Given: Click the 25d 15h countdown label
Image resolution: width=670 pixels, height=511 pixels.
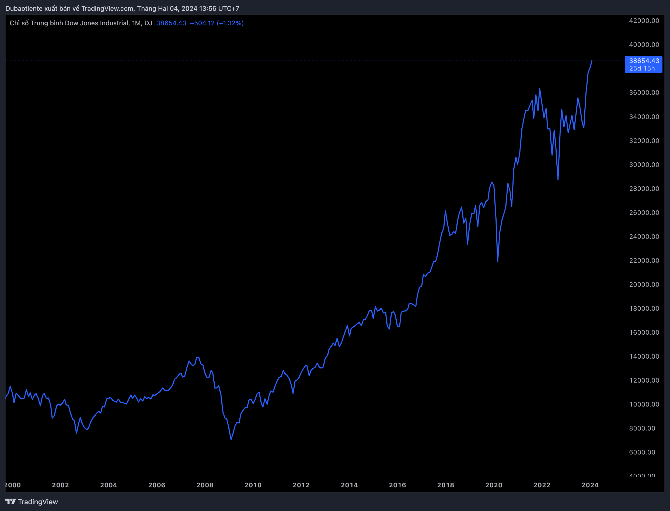Looking at the screenshot, I should tap(642, 68).
